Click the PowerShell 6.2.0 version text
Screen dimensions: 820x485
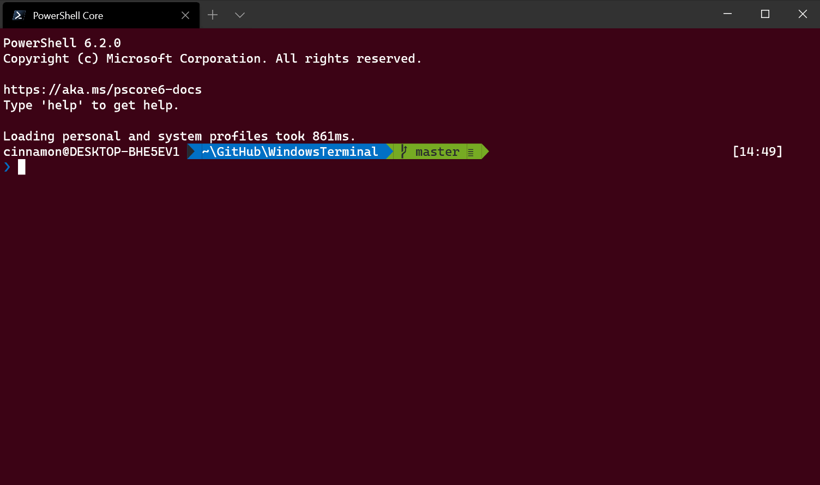[62, 43]
